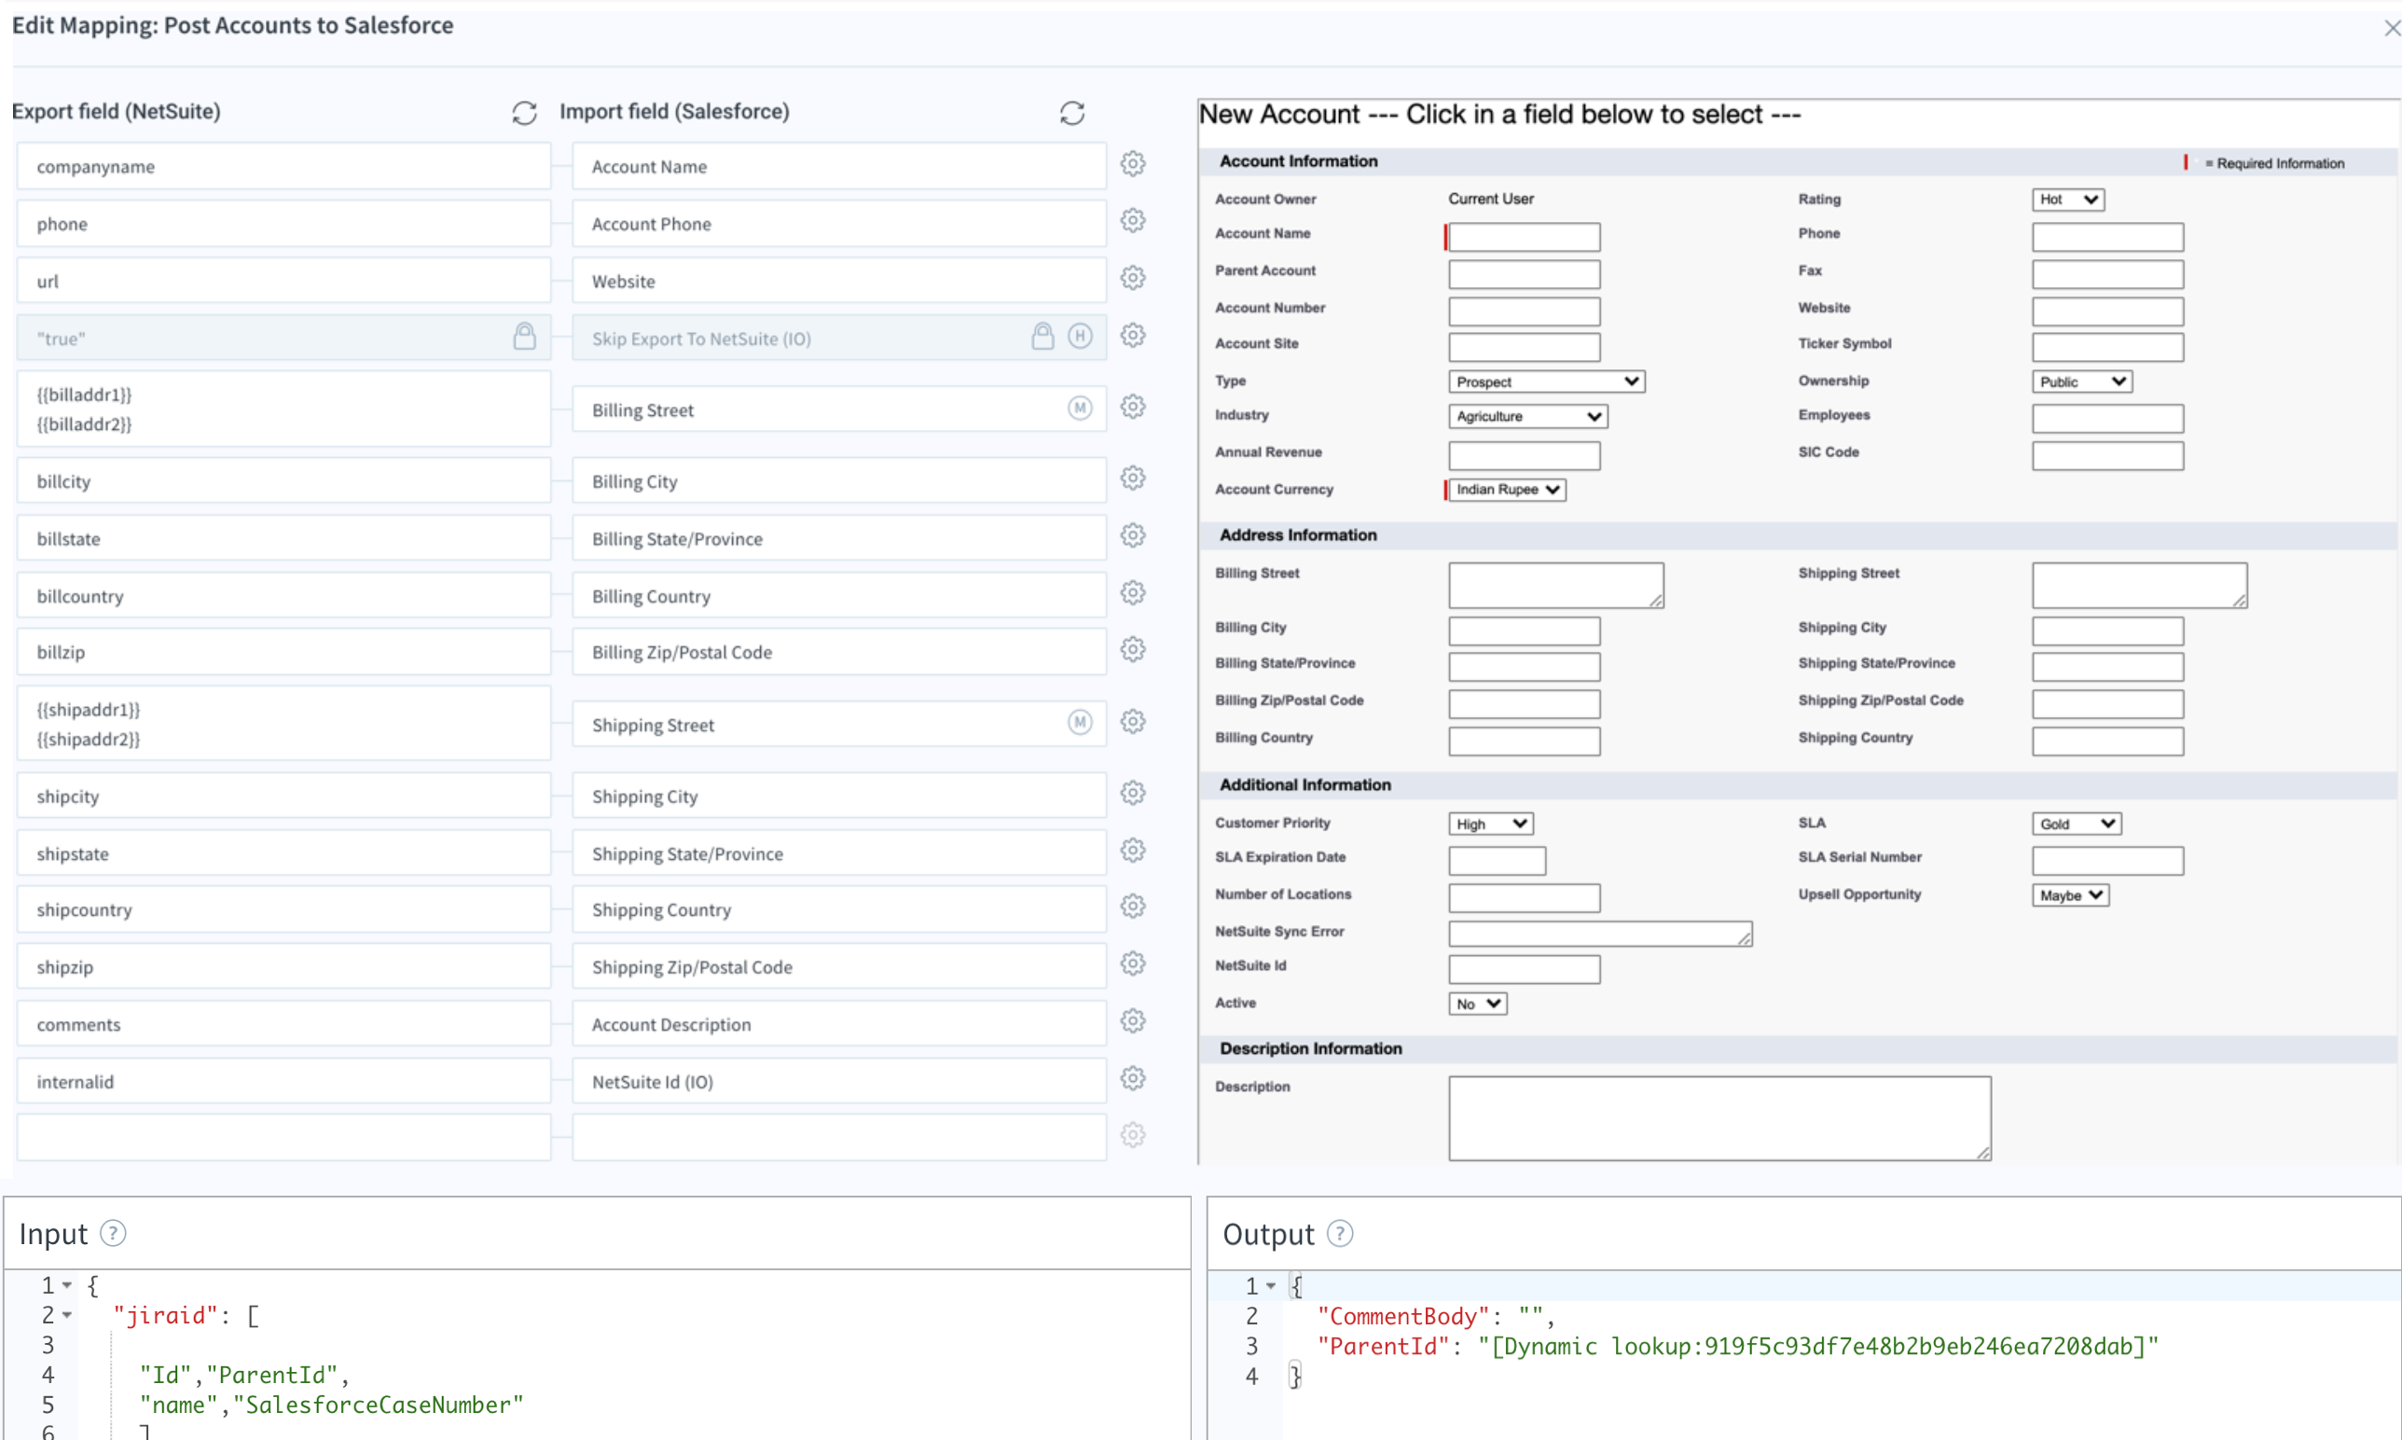Open the Account Currency dropdown showing Indian Rupee
The height and width of the screenshot is (1440, 2402).
click(1507, 490)
